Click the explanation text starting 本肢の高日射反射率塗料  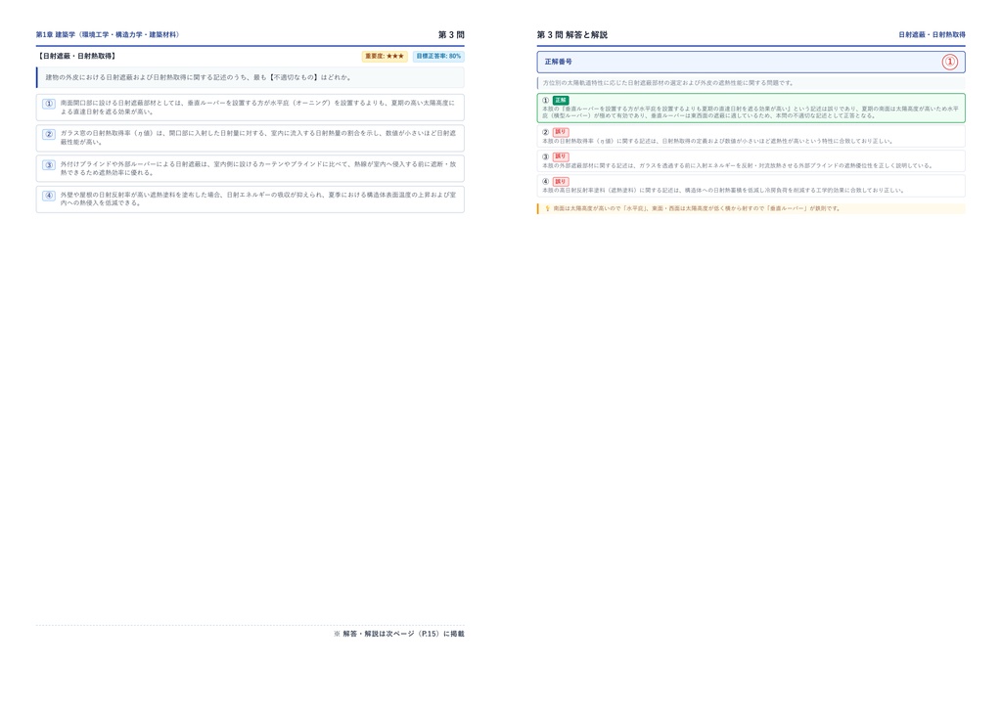723,191
